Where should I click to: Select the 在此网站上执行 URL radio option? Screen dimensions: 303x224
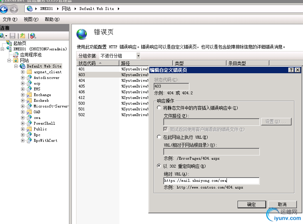[158, 137]
